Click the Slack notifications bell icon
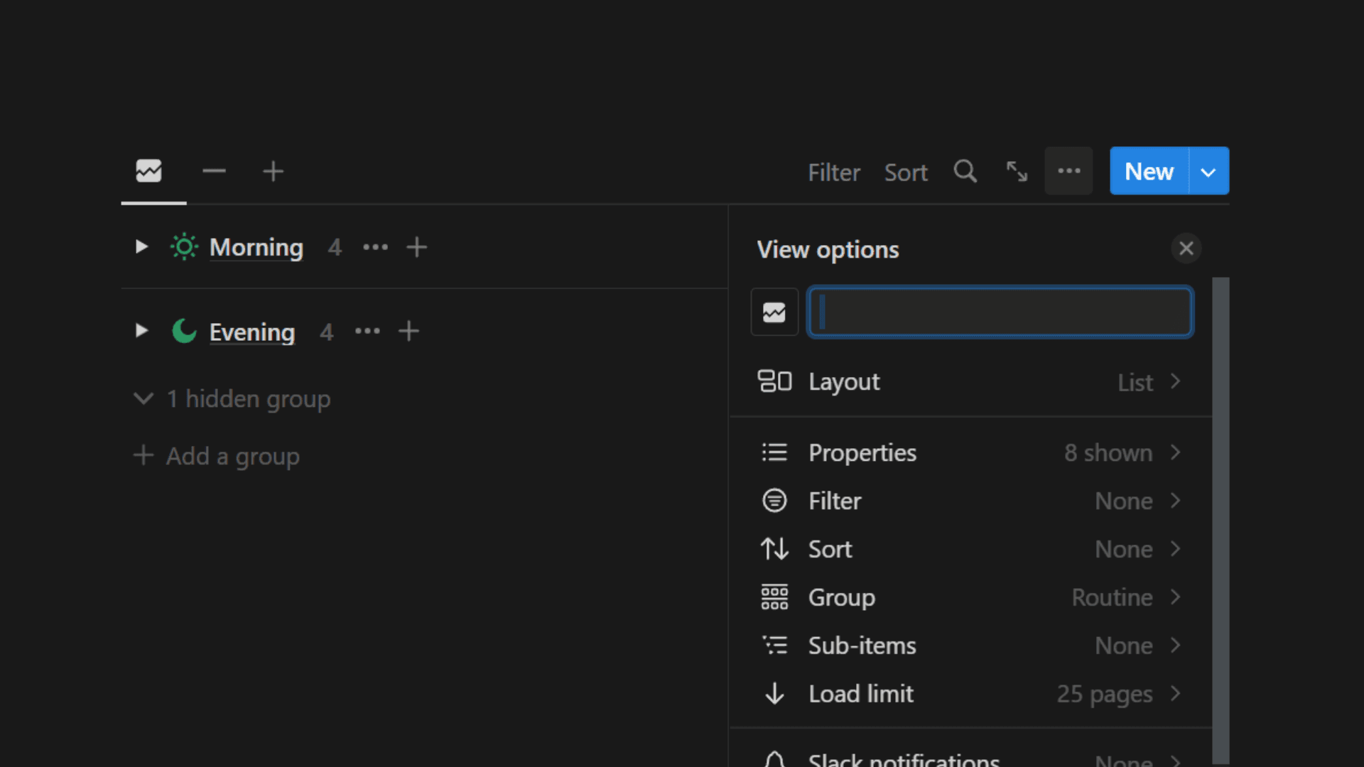 tap(774, 759)
